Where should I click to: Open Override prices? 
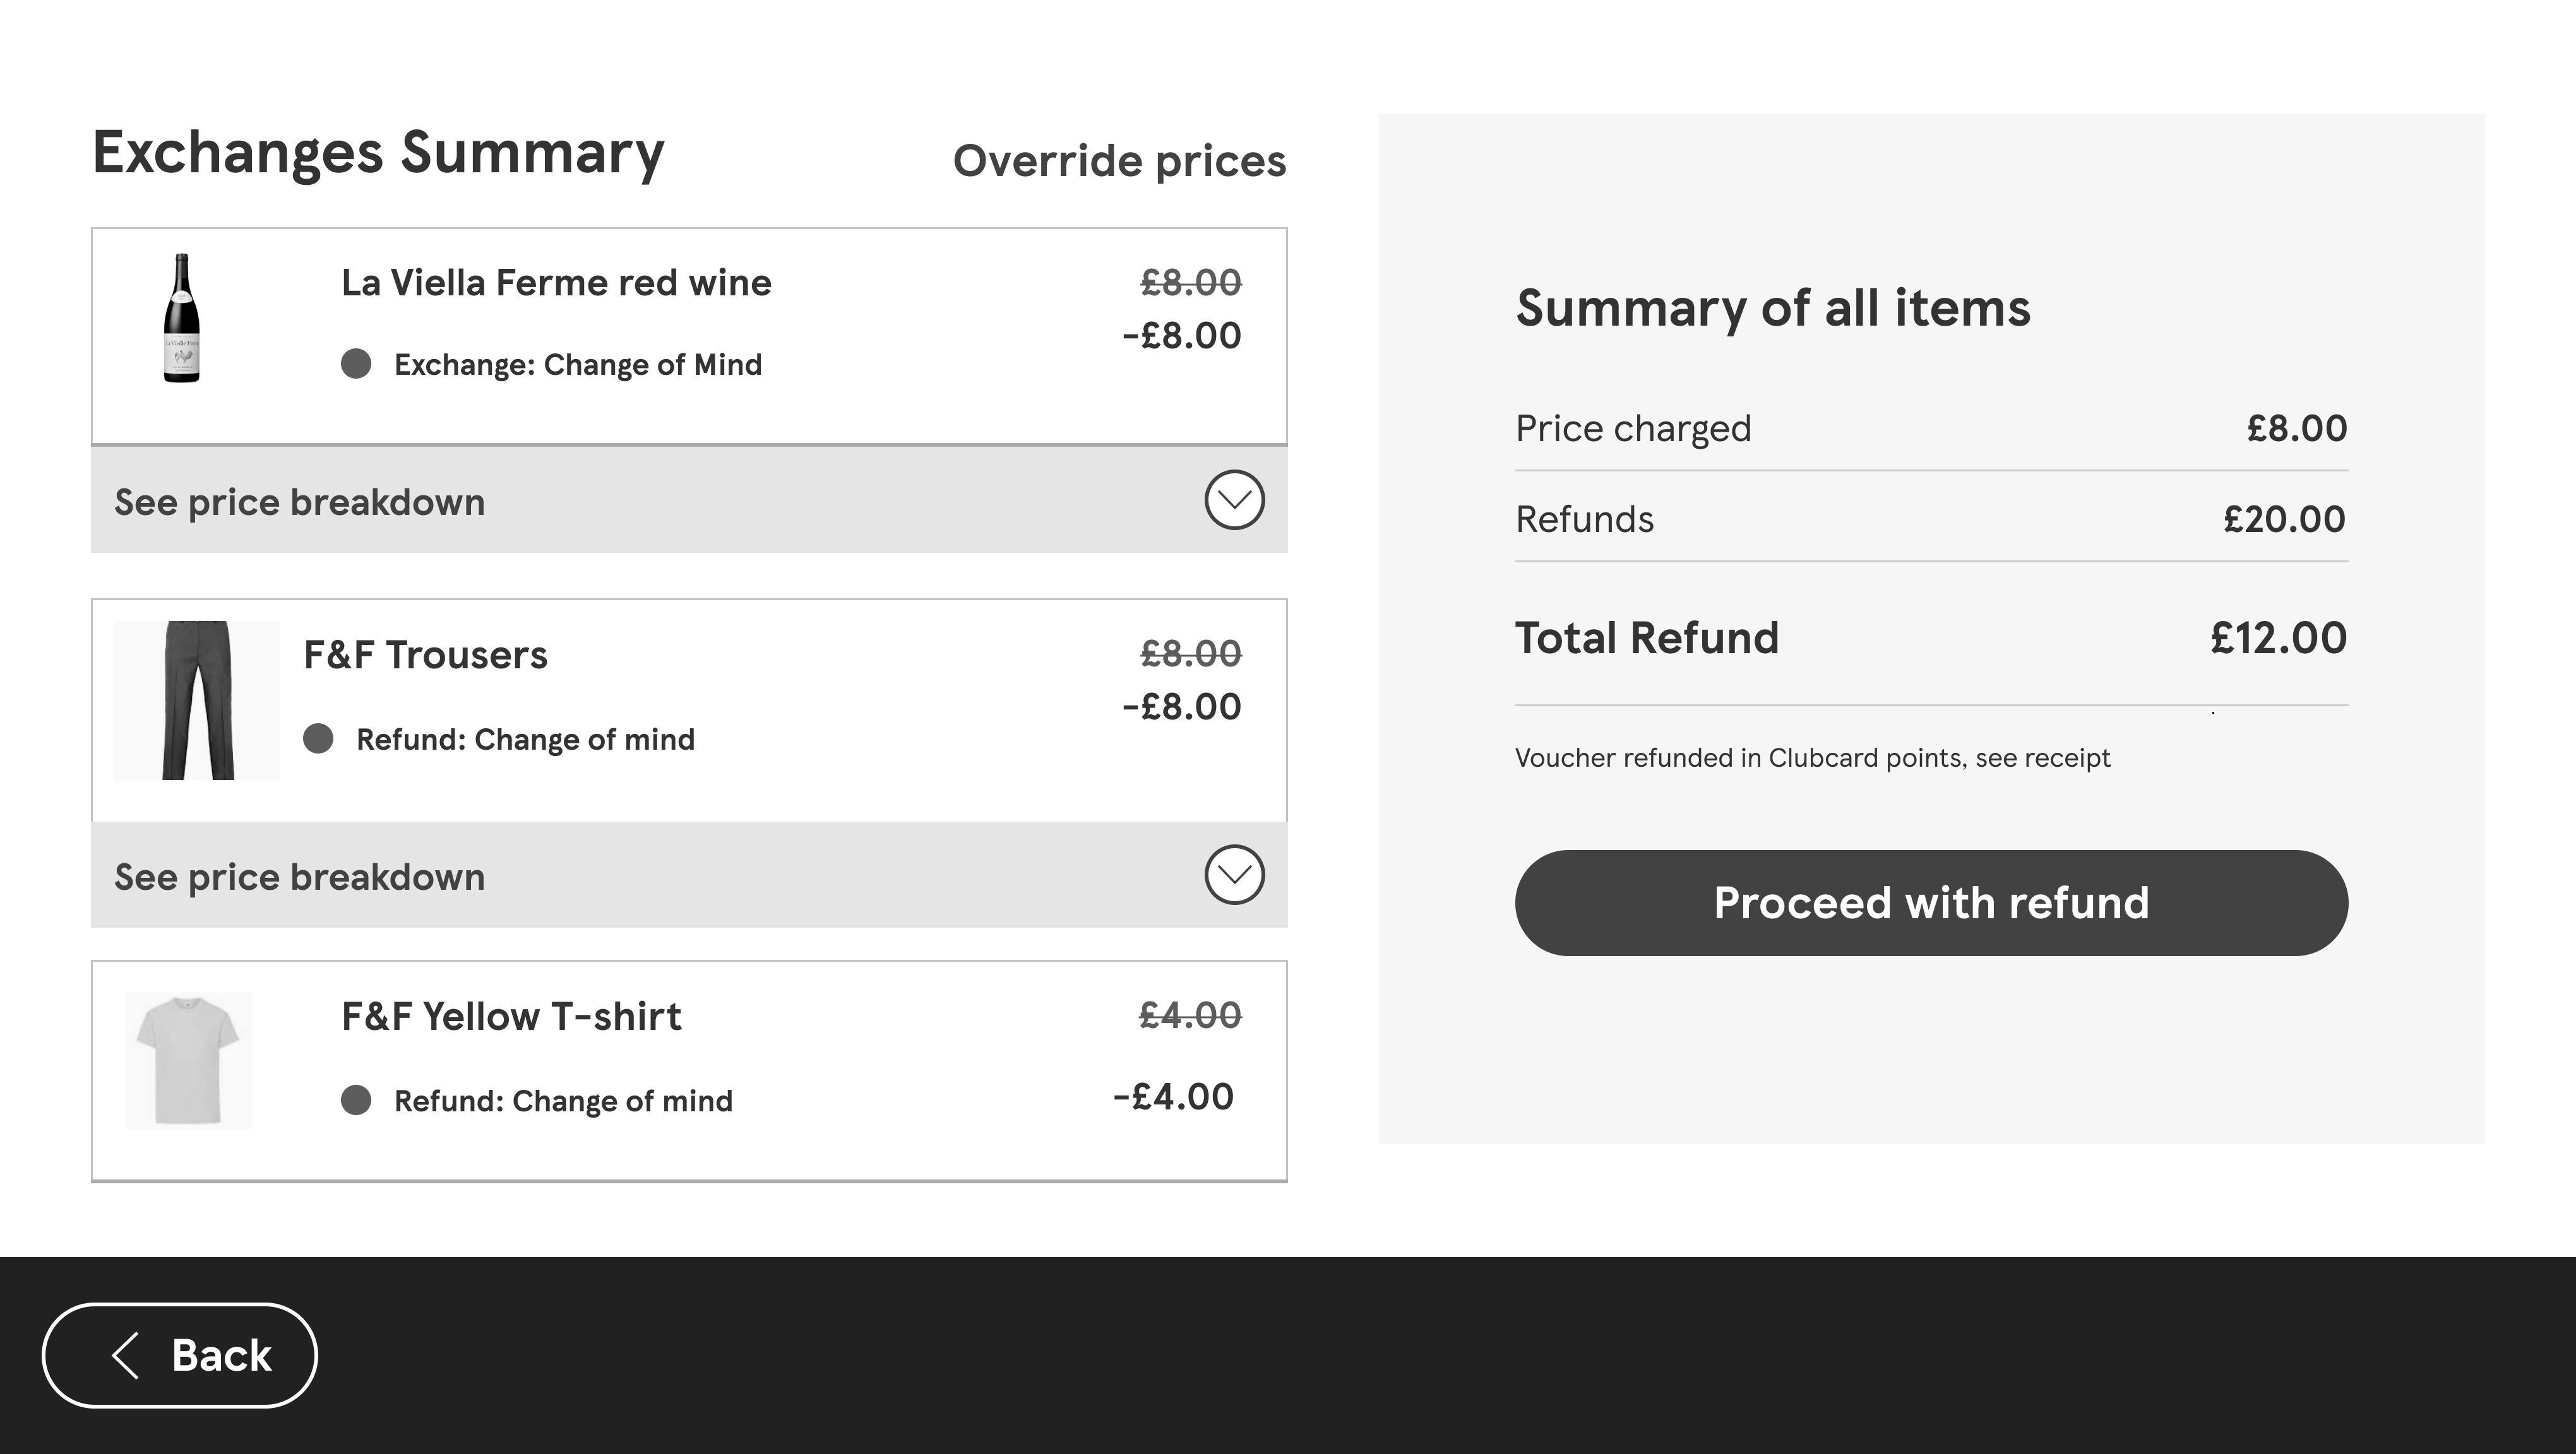coord(1120,160)
